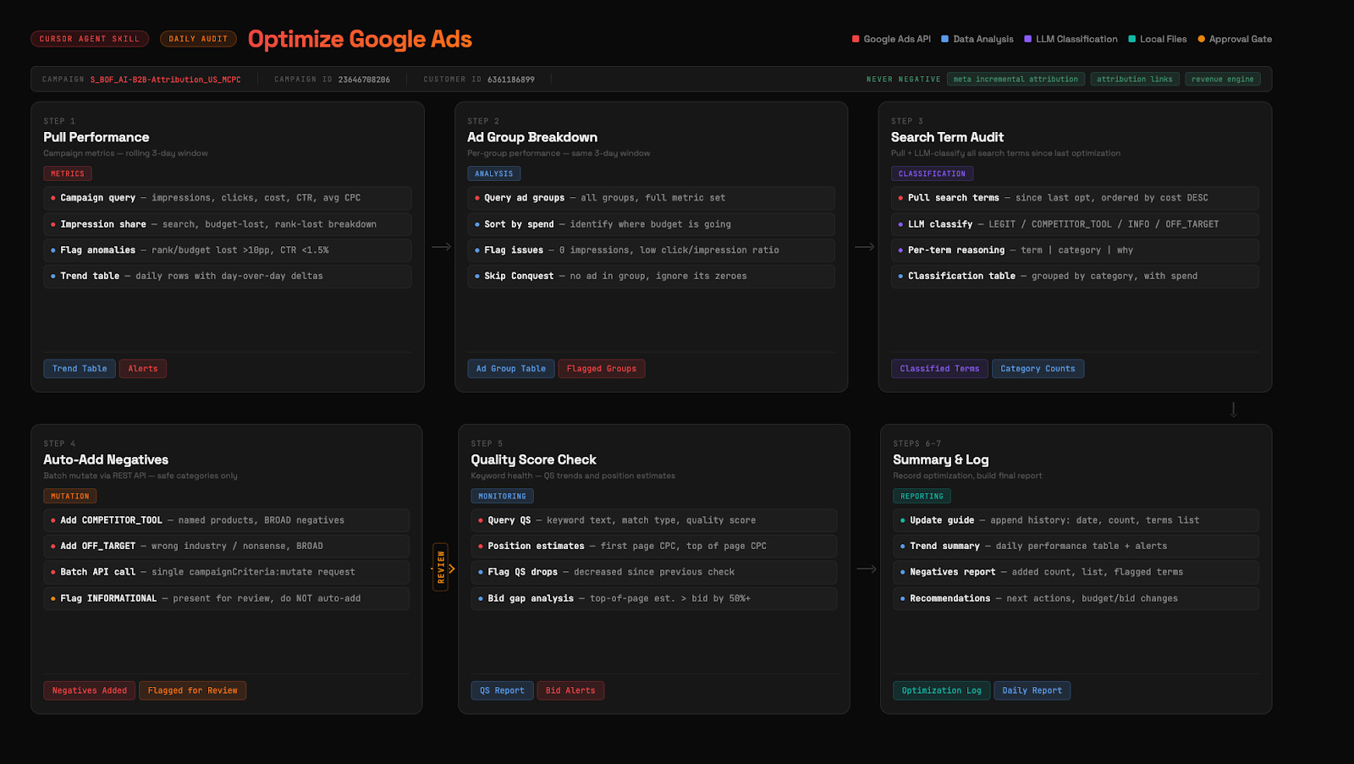This screenshot has height=764, width=1354.
Task: Open the Trend Table output in Step 1
Action: [x=79, y=368]
